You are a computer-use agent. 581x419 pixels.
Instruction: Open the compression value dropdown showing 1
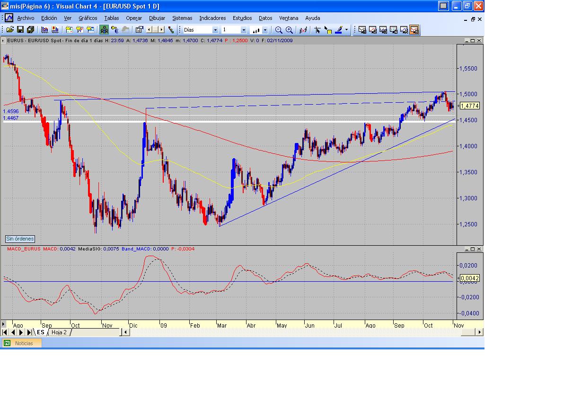click(x=244, y=30)
